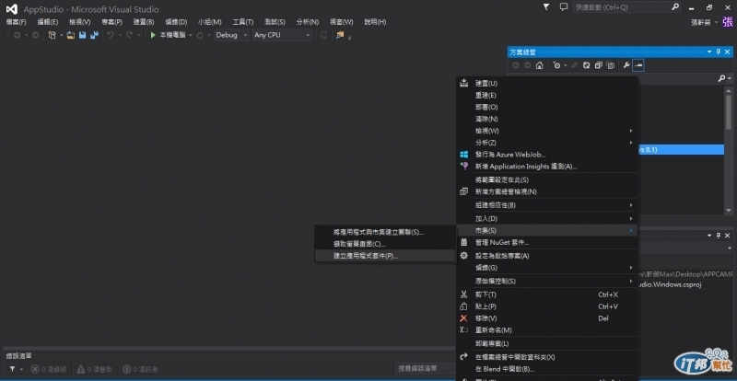Open the 工具(T) menu
This screenshot has height=381, width=737.
(243, 22)
